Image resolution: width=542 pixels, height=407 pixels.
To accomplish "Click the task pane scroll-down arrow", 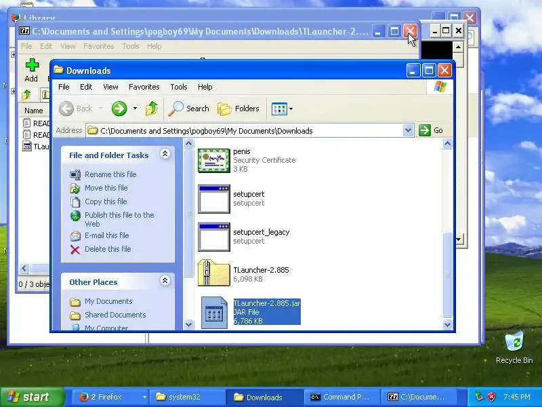I will [189, 324].
